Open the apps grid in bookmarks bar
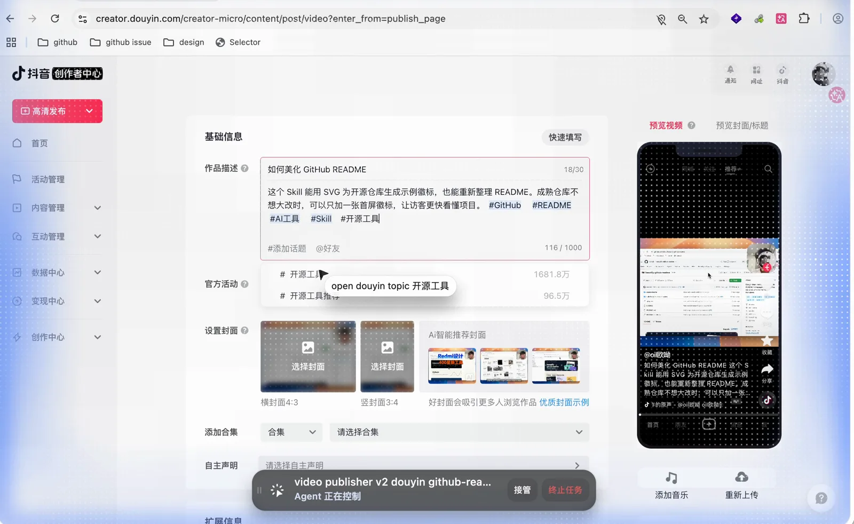Viewport: 854px width, 524px height. click(11, 42)
